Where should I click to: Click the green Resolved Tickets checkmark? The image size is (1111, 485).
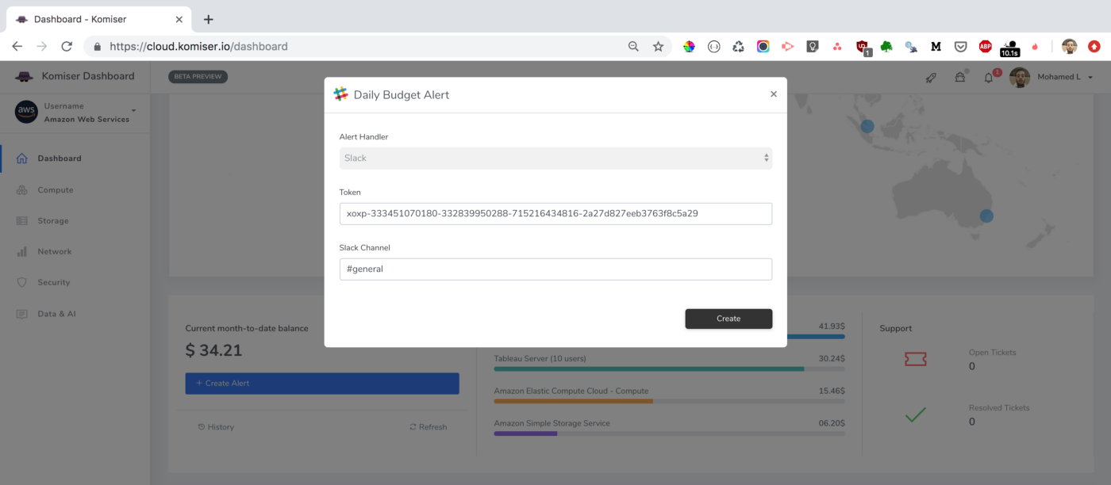click(915, 414)
